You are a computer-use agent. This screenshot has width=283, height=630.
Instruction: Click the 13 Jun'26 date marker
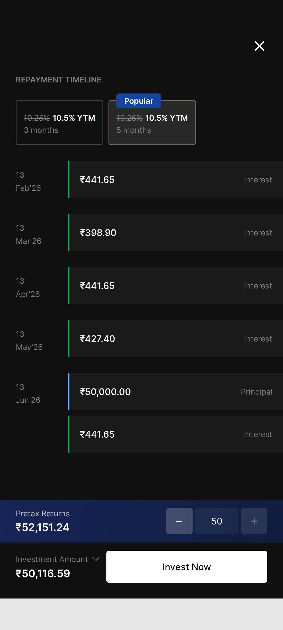tap(28, 393)
